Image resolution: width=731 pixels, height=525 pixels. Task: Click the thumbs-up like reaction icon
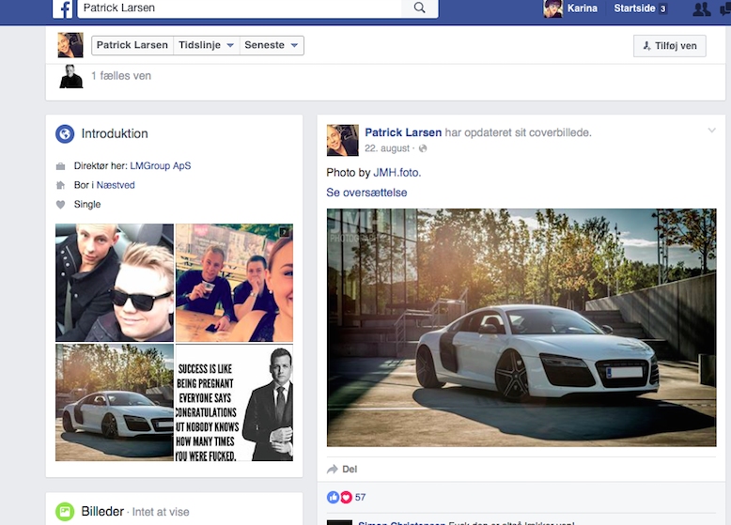[x=333, y=498]
